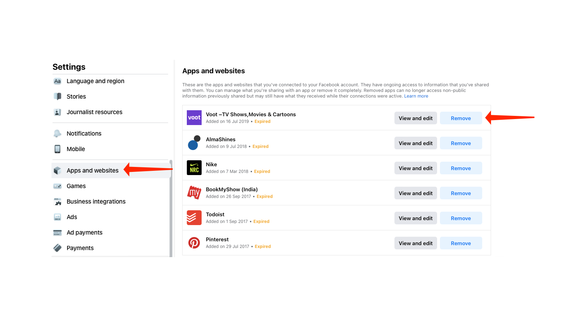The image size is (564, 317).
Task: View and edit Todoist
Action: (x=416, y=218)
